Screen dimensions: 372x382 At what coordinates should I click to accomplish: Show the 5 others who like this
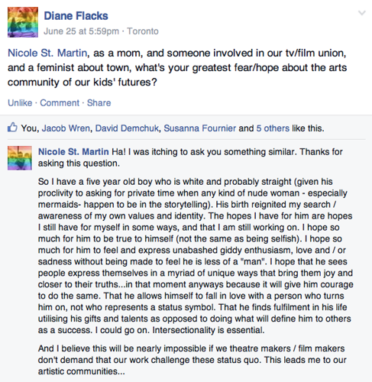click(x=273, y=128)
